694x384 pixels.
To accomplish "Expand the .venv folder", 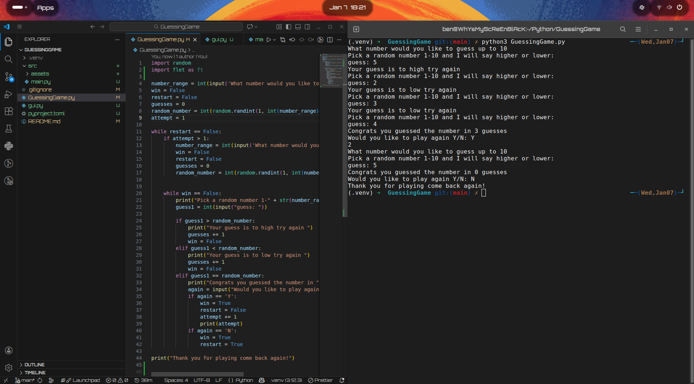I will pyautogui.click(x=35, y=58).
